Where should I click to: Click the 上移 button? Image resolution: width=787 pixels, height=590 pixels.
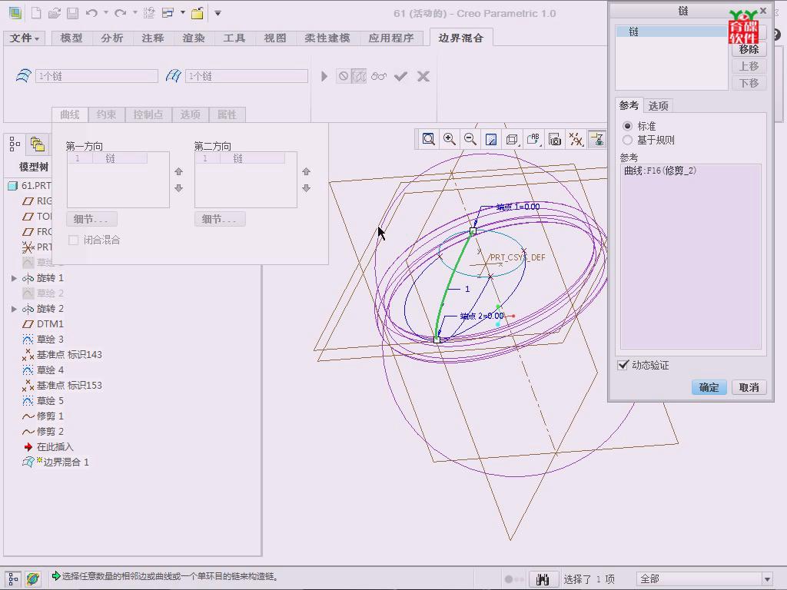[749, 66]
